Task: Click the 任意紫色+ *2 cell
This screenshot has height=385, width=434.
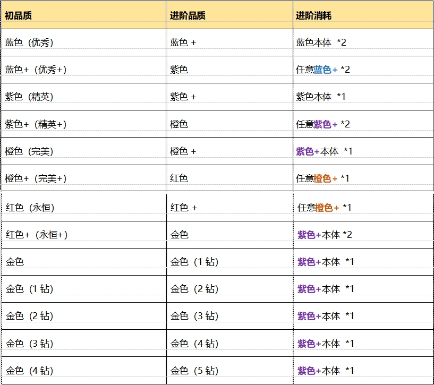Action: tap(322, 124)
